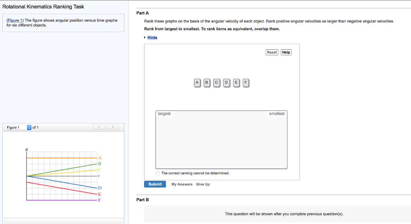
Task: Click the Part B heading
Action: [x=142, y=200]
